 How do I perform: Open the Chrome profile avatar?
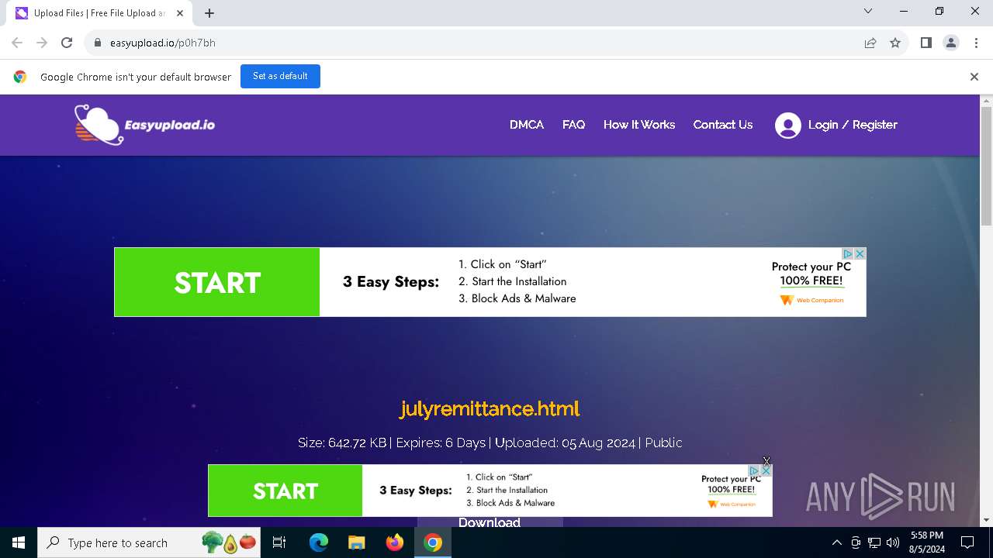pyautogui.click(x=951, y=43)
